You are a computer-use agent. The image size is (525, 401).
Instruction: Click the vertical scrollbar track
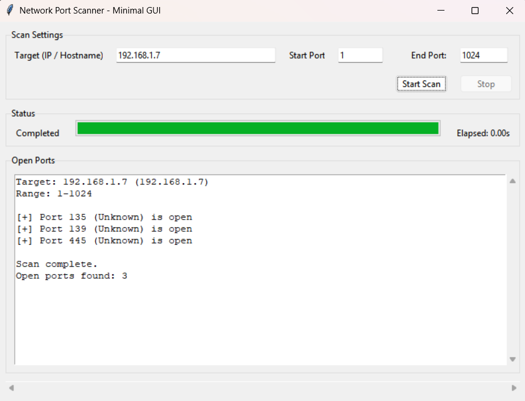[x=511, y=270]
